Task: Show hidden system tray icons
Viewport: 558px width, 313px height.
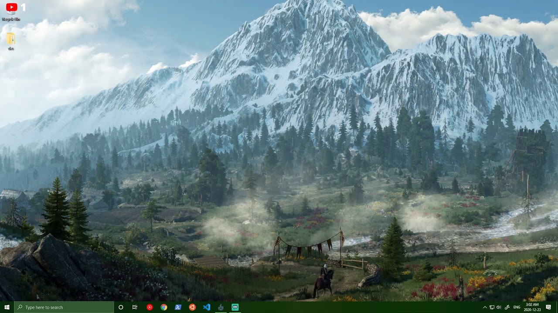Action: 485,307
